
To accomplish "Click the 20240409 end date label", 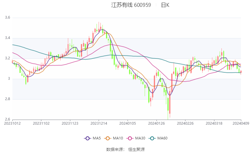I will click(241, 123).
